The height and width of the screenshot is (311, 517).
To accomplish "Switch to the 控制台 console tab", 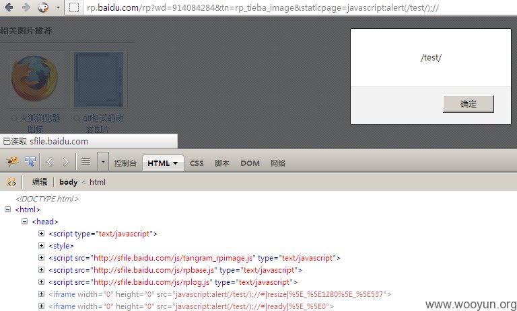I will pos(125,163).
